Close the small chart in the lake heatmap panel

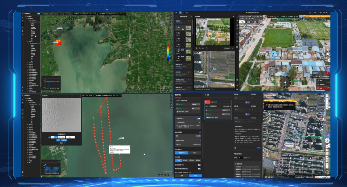[x=59, y=77]
